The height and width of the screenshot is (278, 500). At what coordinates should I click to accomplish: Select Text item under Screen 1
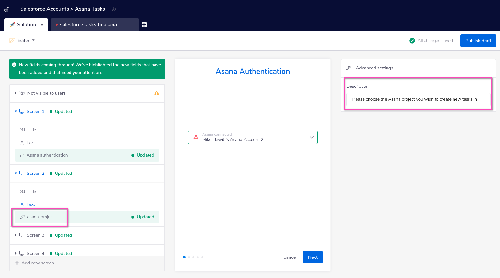pyautogui.click(x=87, y=142)
